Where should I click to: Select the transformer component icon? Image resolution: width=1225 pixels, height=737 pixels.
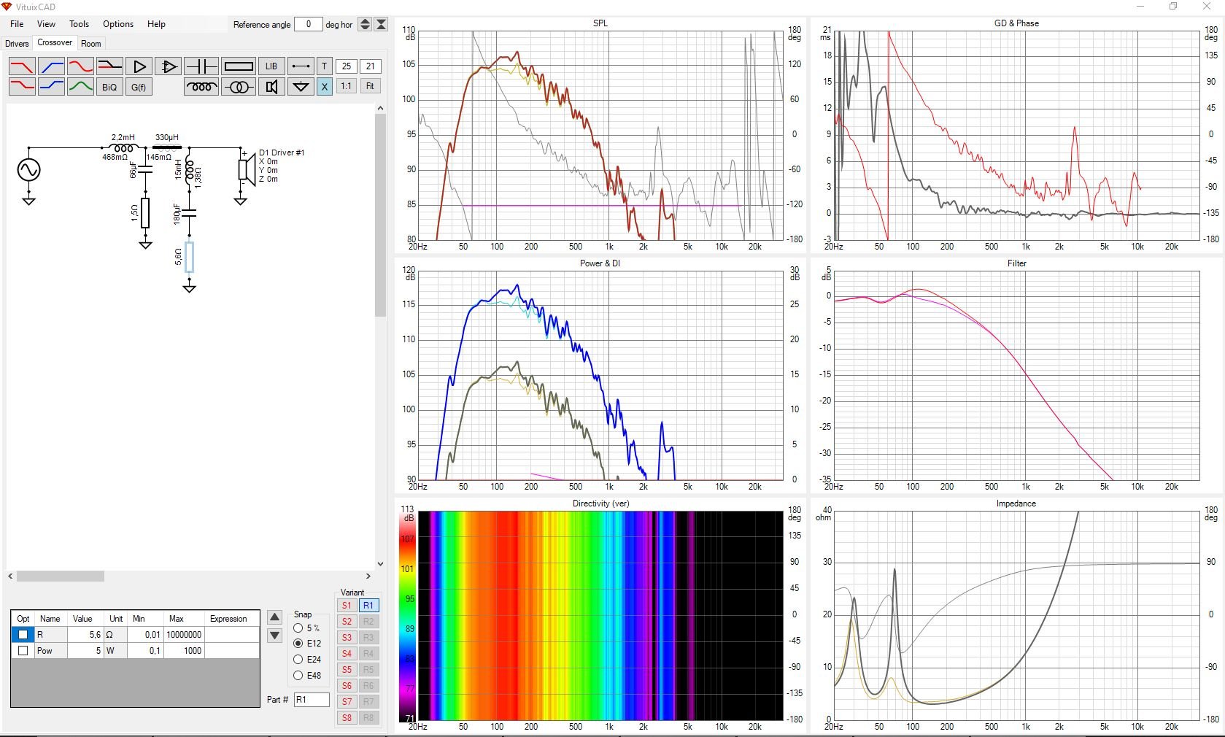(239, 87)
